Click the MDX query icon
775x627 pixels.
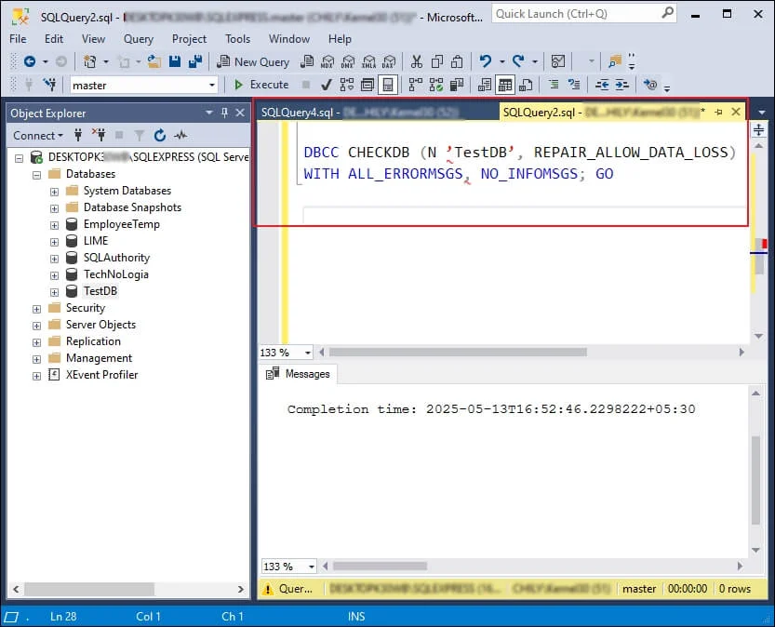click(327, 61)
